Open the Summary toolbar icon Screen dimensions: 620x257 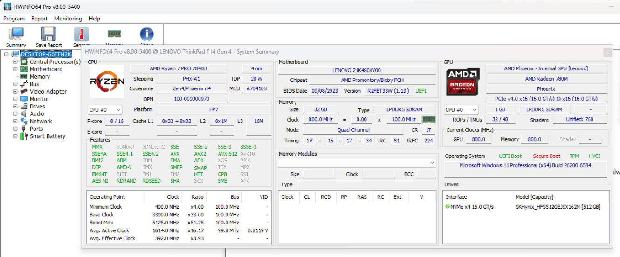click(16, 34)
